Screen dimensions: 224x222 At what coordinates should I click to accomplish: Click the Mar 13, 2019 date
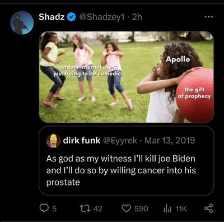tap(170, 140)
